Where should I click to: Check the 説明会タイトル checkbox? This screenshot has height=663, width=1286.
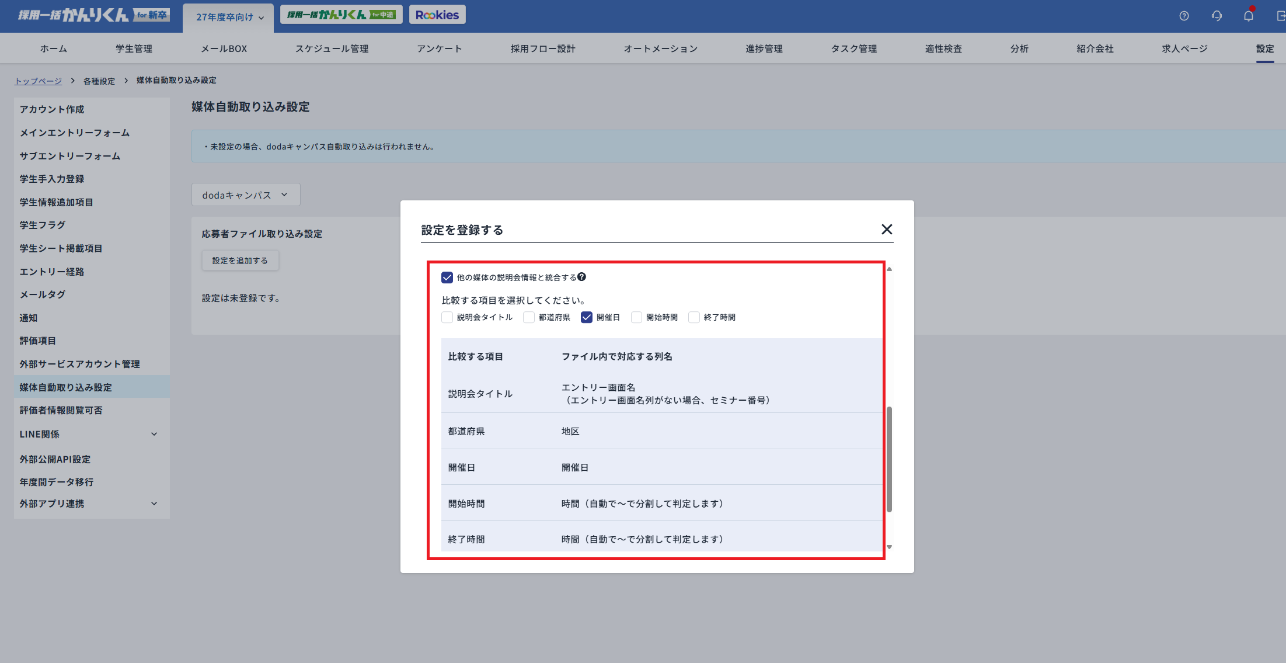pos(447,317)
